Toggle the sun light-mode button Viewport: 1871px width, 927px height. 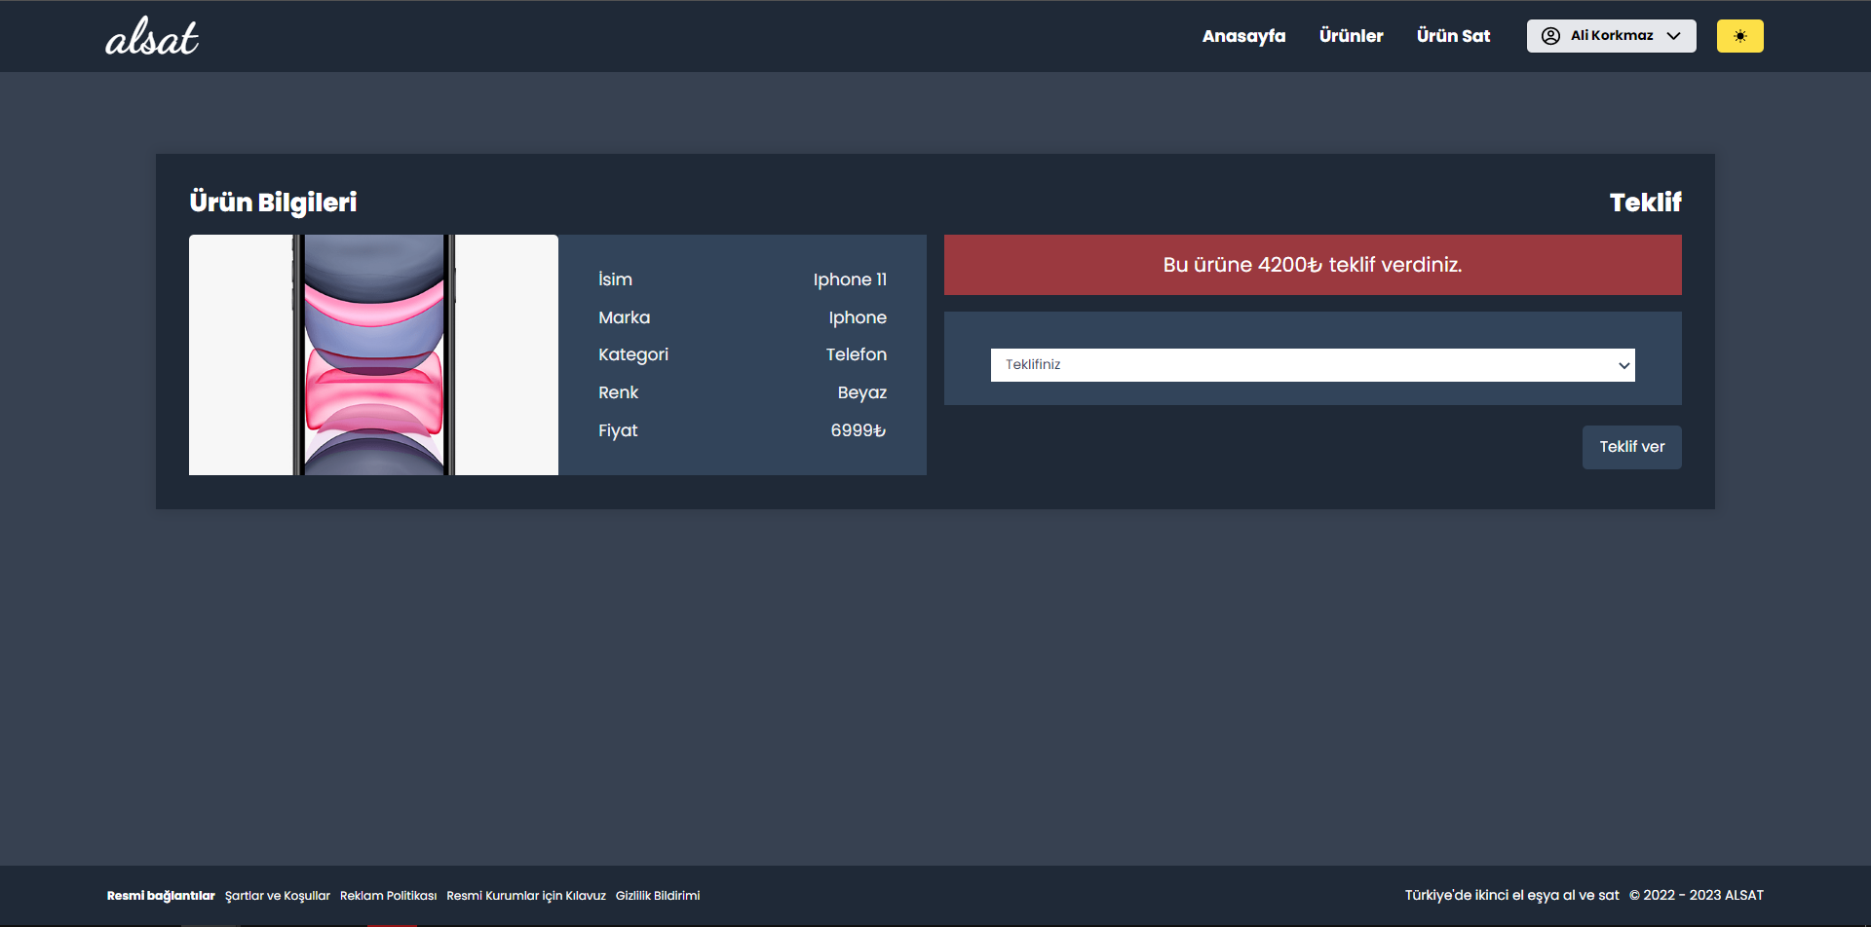1739,36
